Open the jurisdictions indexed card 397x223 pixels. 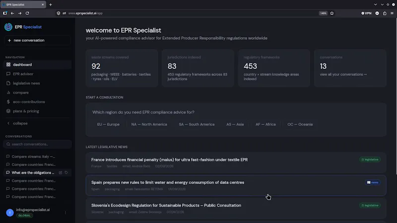point(198,68)
